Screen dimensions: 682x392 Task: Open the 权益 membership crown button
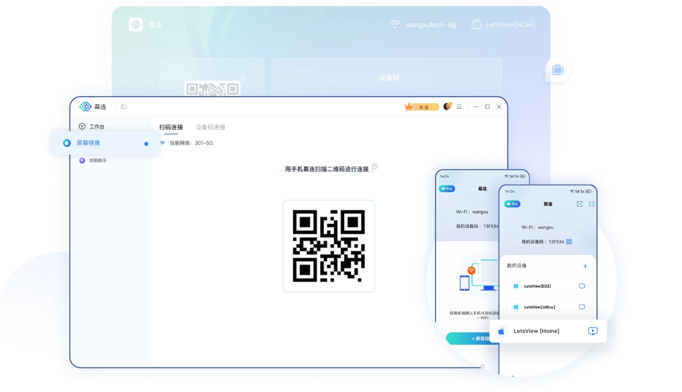click(421, 106)
